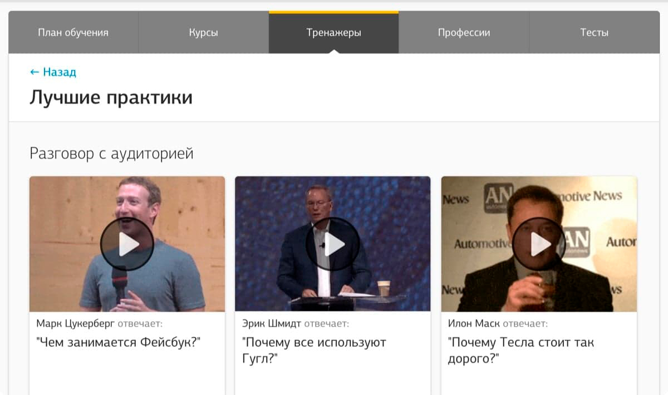The height and width of the screenshot is (395, 668).
Task: Go back via the Назад link
Action: coord(53,72)
